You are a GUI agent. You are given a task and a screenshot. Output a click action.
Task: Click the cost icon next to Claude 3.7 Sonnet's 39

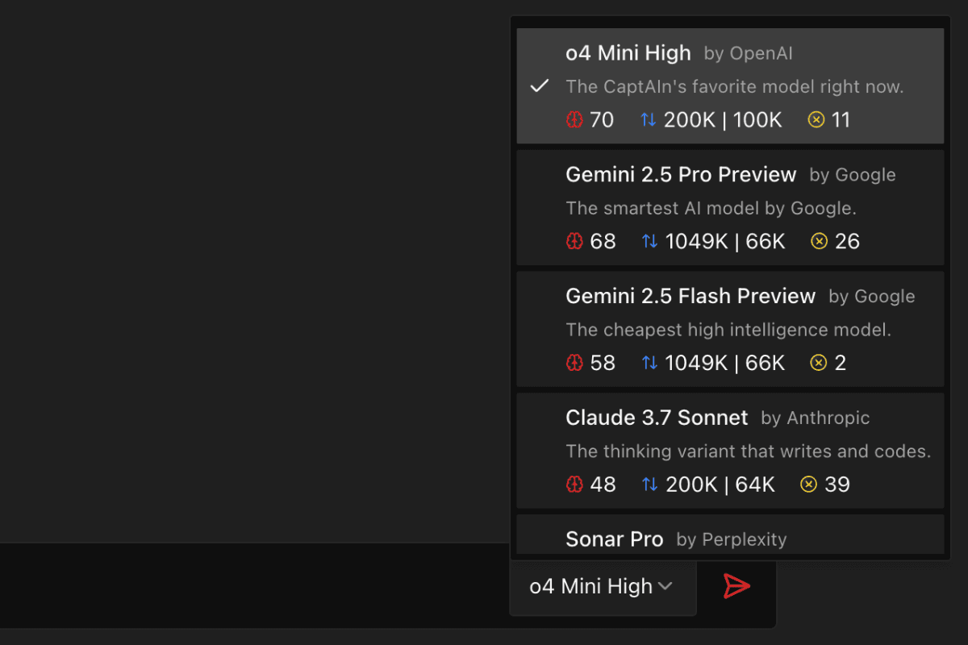(809, 485)
